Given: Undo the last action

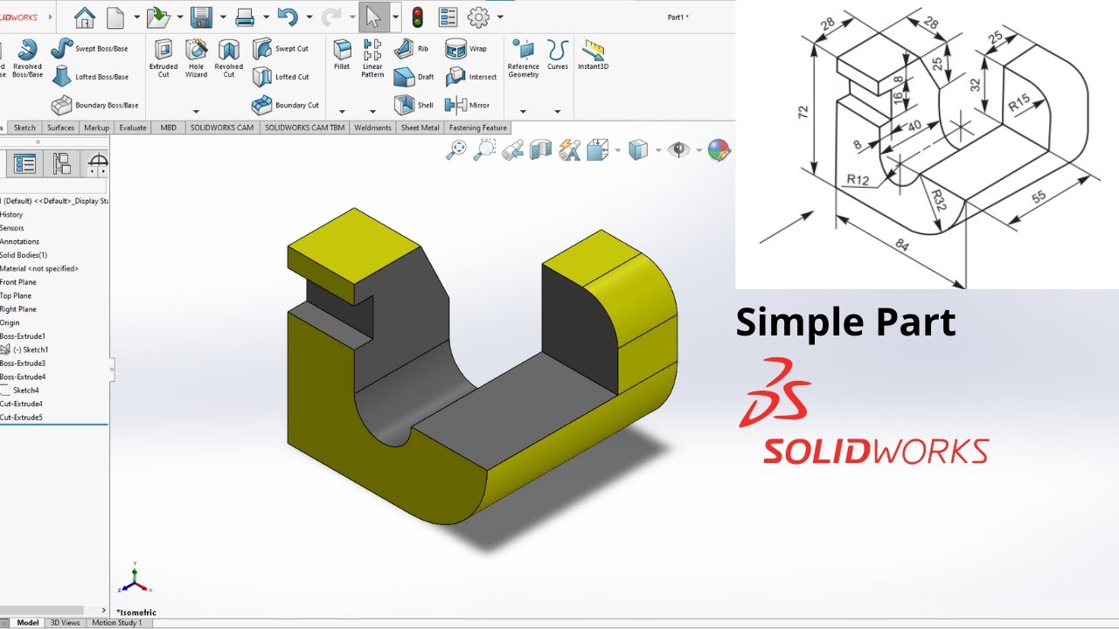Looking at the screenshot, I should [288, 17].
